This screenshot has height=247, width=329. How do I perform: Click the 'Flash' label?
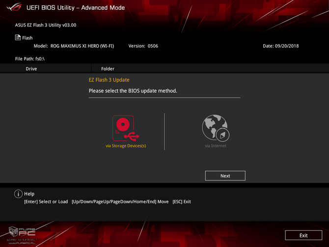tap(27, 38)
